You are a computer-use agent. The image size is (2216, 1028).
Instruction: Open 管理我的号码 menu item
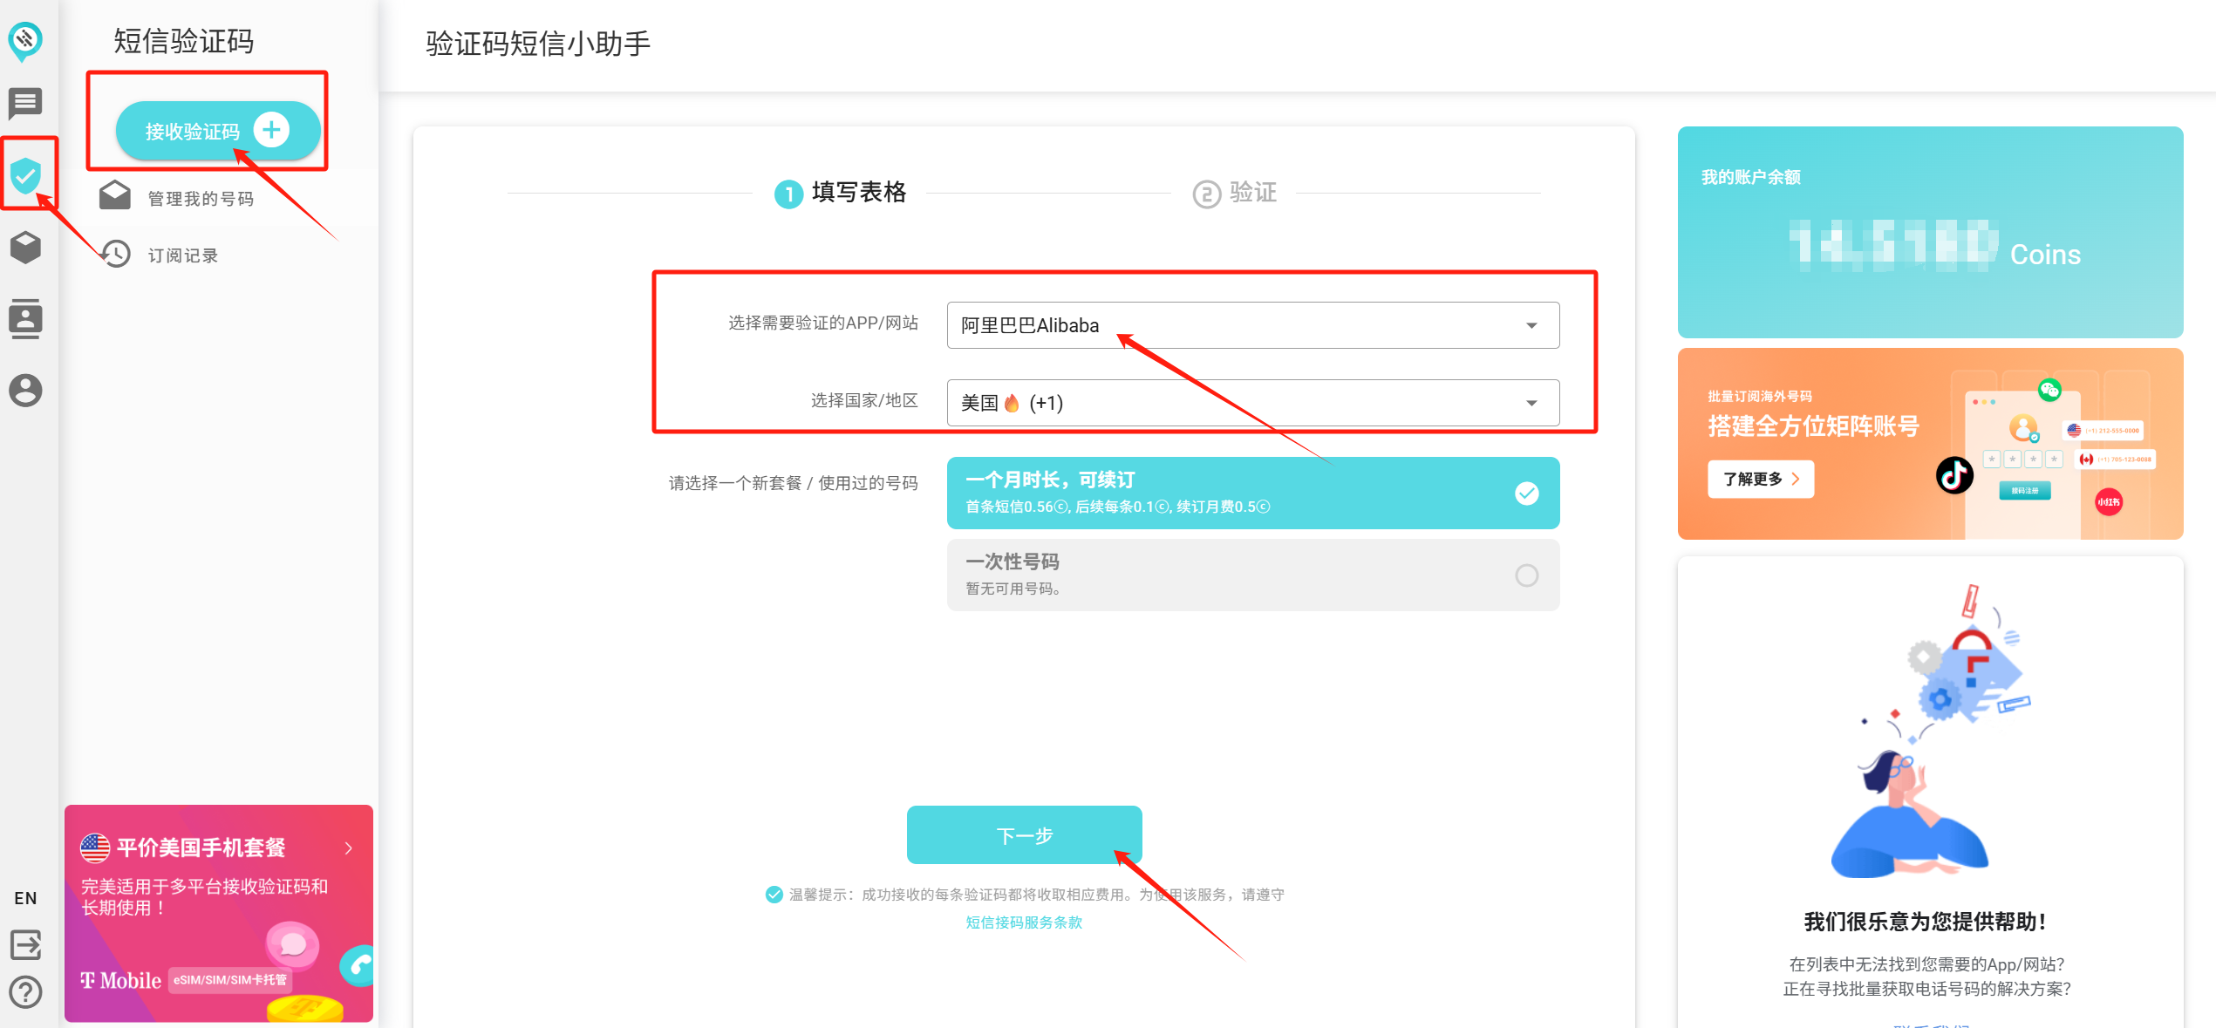click(x=201, y=199)
